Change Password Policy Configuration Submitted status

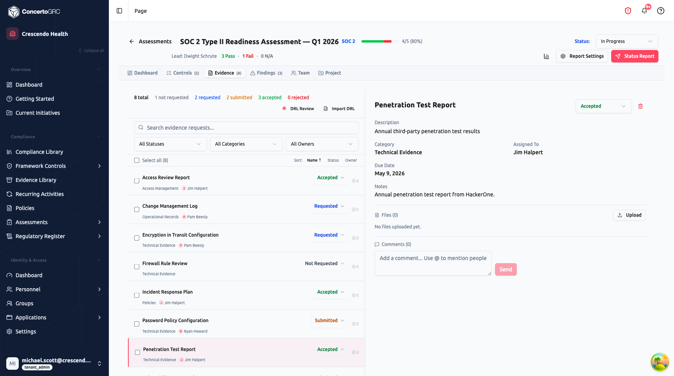coord(330,321)
